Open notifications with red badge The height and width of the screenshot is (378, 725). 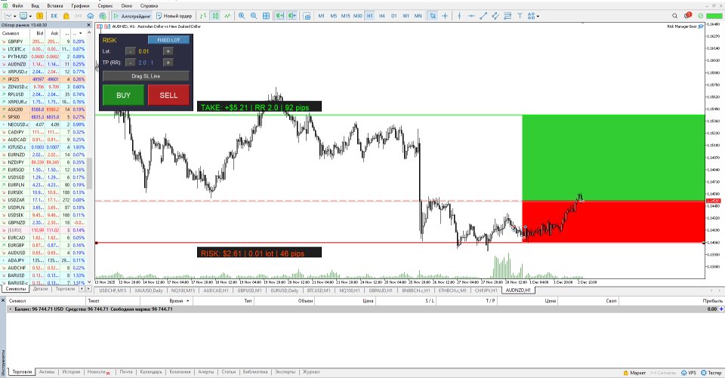tap(688, 16)
